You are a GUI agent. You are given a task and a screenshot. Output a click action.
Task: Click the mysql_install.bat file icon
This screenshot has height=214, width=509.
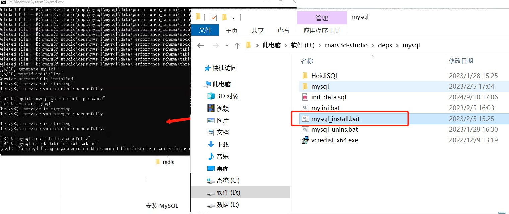pos(305,119)
